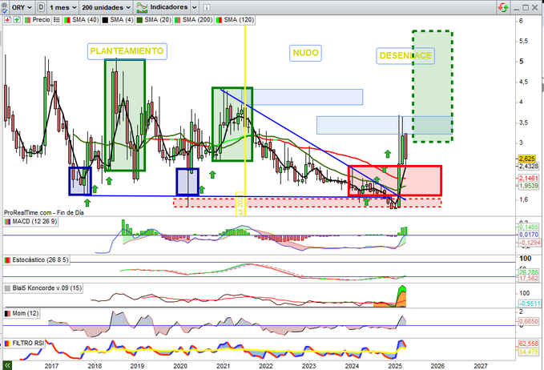Open SMA (4) indicator settings
This screenshot has height=370, width=544.
pyautogui.click(x=122, y=20)
